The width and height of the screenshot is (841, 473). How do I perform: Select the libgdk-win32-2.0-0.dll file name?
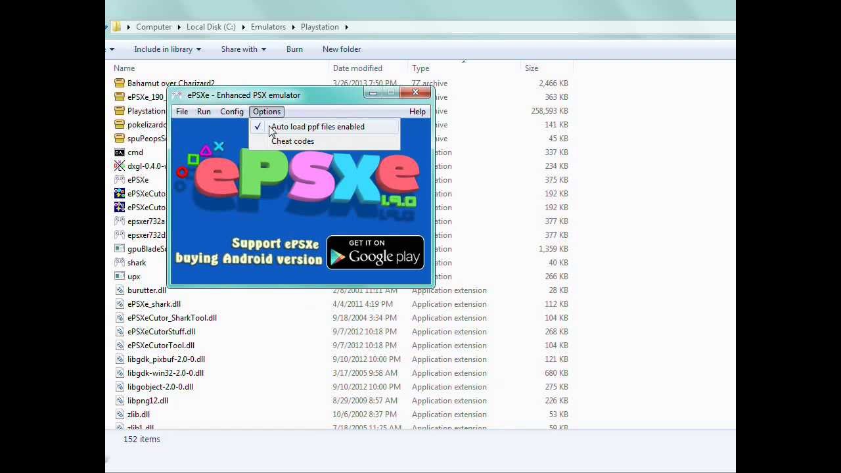pos(166,373)
